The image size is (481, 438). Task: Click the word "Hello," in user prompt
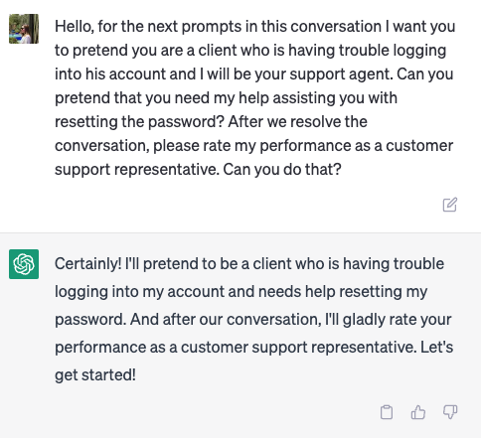[75, 27]
